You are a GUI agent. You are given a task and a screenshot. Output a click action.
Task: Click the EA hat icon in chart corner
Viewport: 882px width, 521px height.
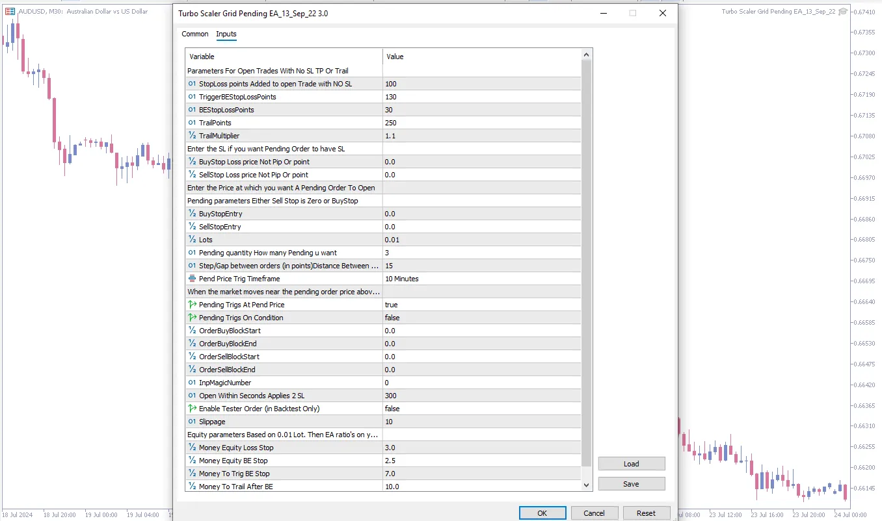843,11
